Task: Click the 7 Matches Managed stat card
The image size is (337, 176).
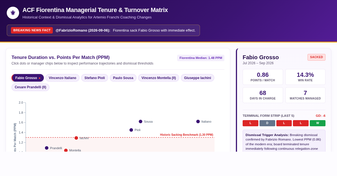Action: [x=305, y=95]
